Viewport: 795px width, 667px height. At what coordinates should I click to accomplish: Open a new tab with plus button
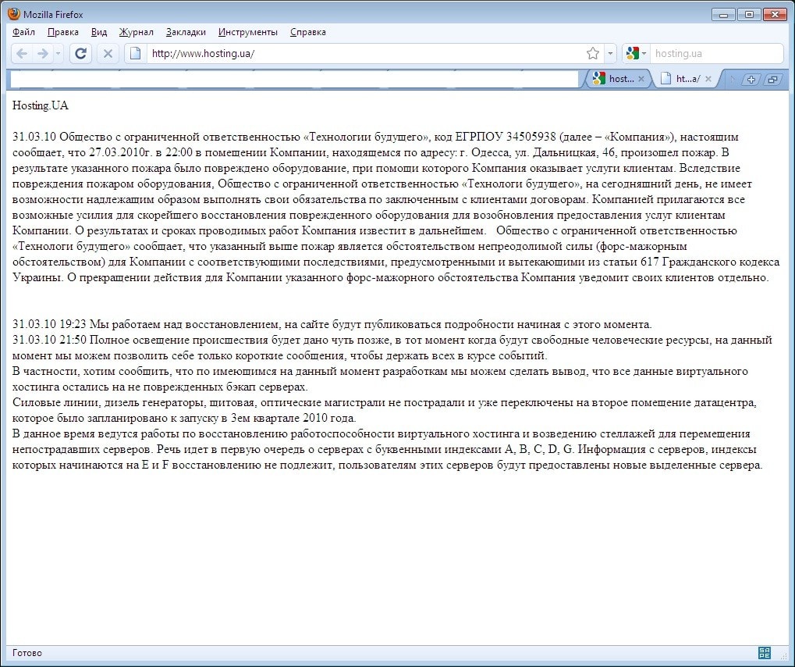[x=751, y=79]
